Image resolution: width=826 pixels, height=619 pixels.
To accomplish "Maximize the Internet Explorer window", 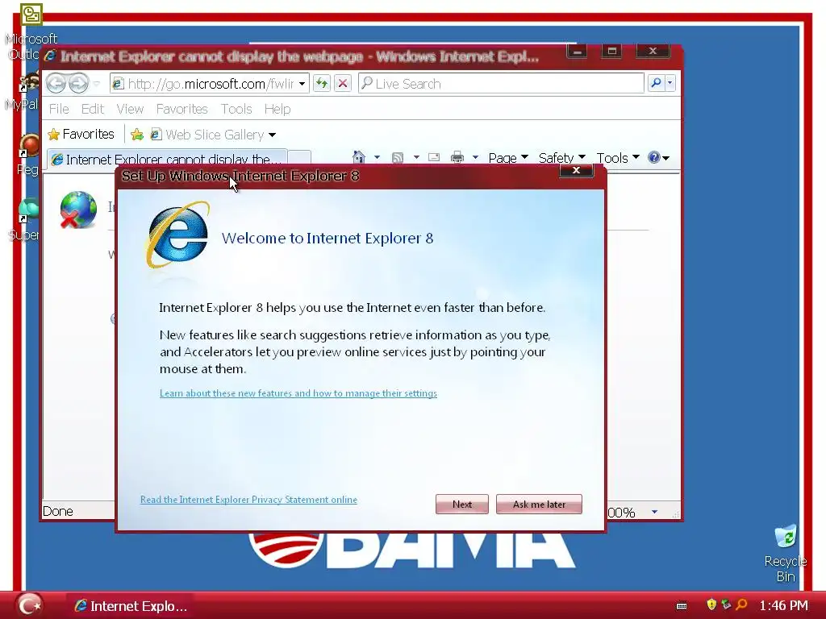I will [x=611, y=52].
